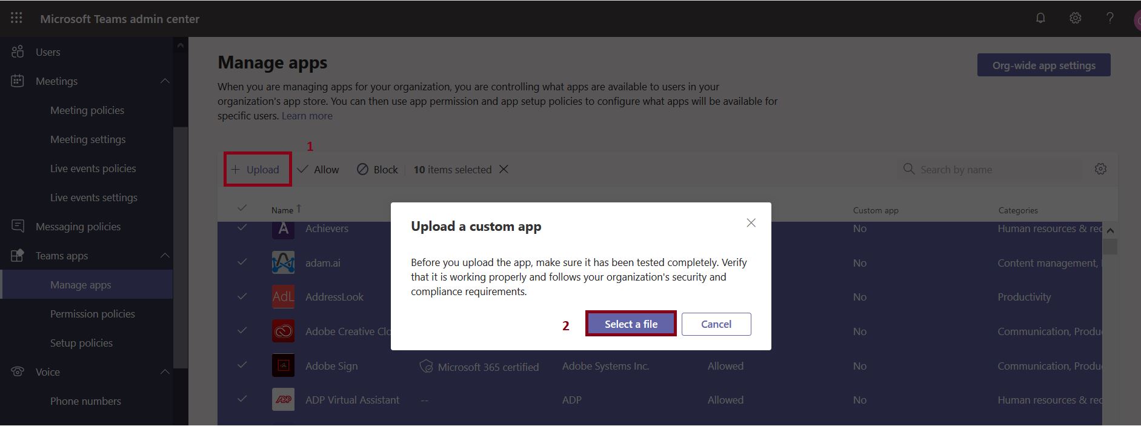Screen dimensions: 1141x426
Task: Click the Microsoft Teams admin center title
Action: [119, 19]
